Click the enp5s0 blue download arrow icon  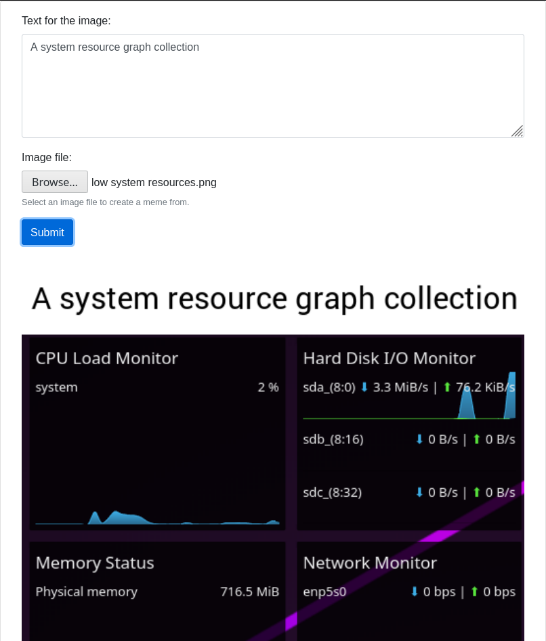point(415,592)
